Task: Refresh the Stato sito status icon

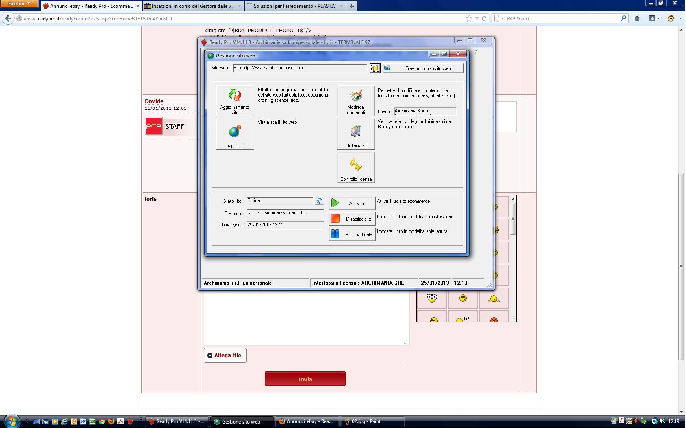Action: pyautogui.click(x=320, y=201)
